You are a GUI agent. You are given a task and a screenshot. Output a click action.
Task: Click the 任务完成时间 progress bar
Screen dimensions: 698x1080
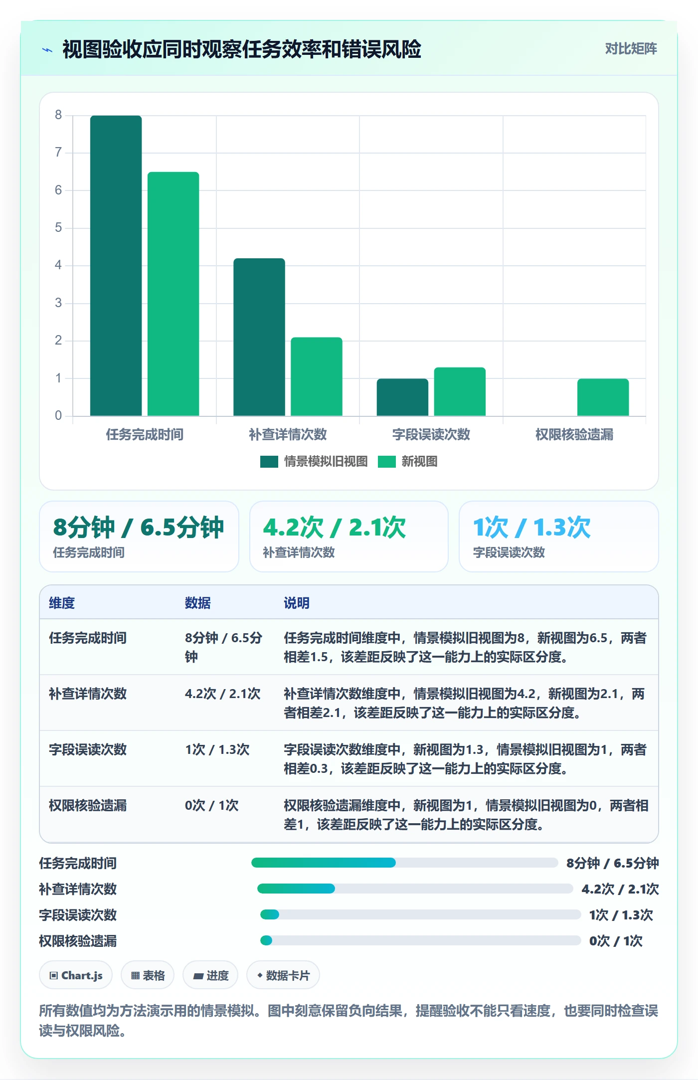(x=405, y=863)
